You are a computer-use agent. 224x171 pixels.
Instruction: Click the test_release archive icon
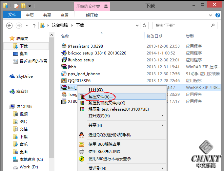[x=64, y=87]
